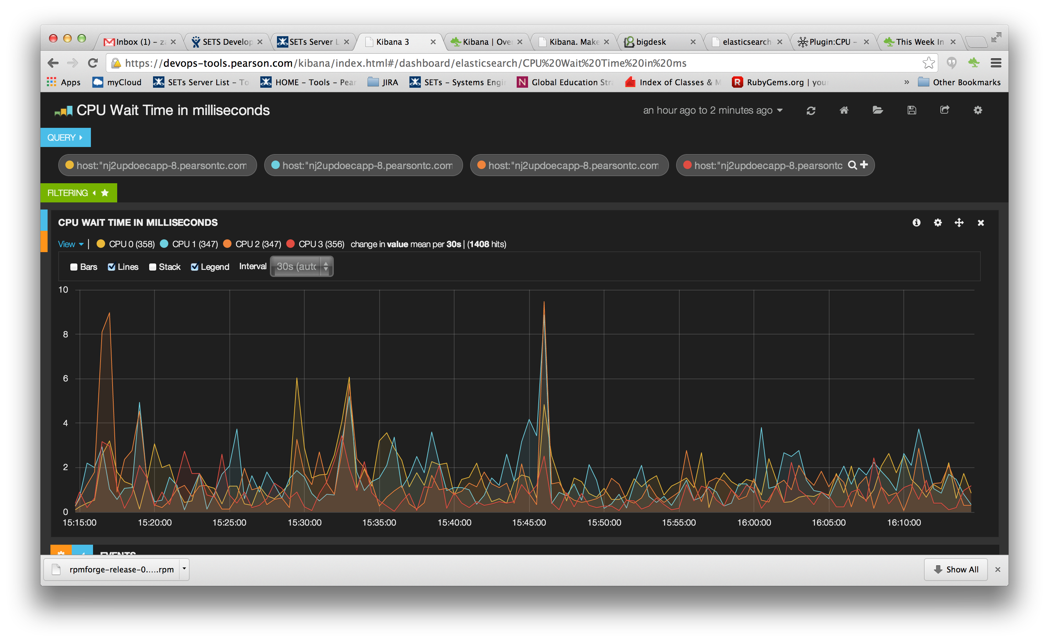Open the JIRA bookmarks folder
This screenshot has height=642, width=1049.
pos(383,82)
